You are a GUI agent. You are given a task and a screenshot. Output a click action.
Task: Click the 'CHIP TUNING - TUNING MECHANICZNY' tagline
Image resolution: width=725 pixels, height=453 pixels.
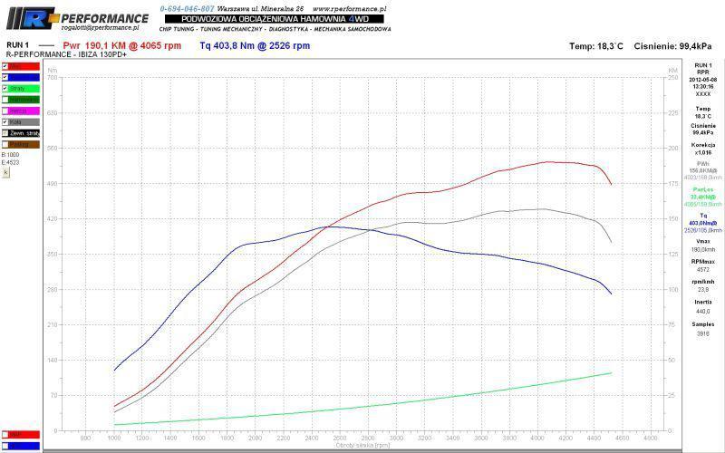click(x=212, y=29)
